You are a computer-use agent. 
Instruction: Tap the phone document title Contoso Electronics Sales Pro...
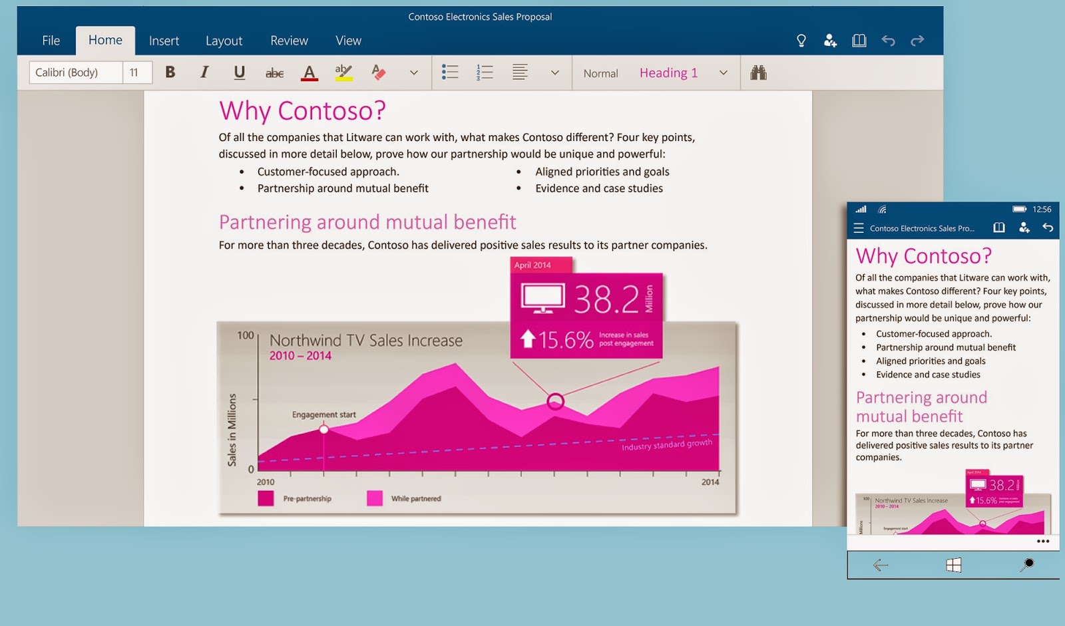coord(922,228)
